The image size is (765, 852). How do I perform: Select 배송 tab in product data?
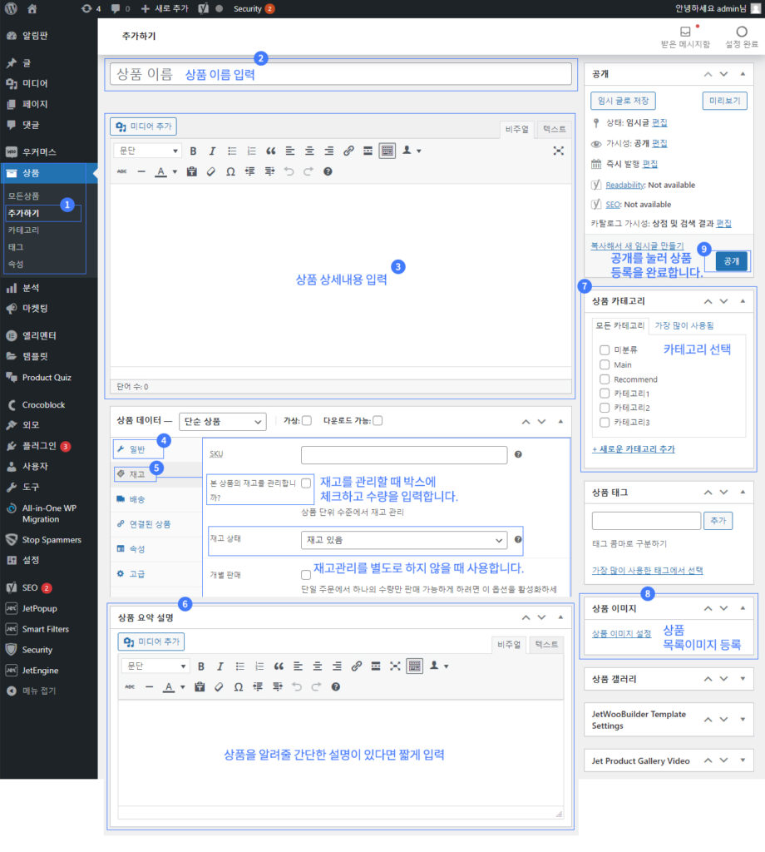[137, 498]
